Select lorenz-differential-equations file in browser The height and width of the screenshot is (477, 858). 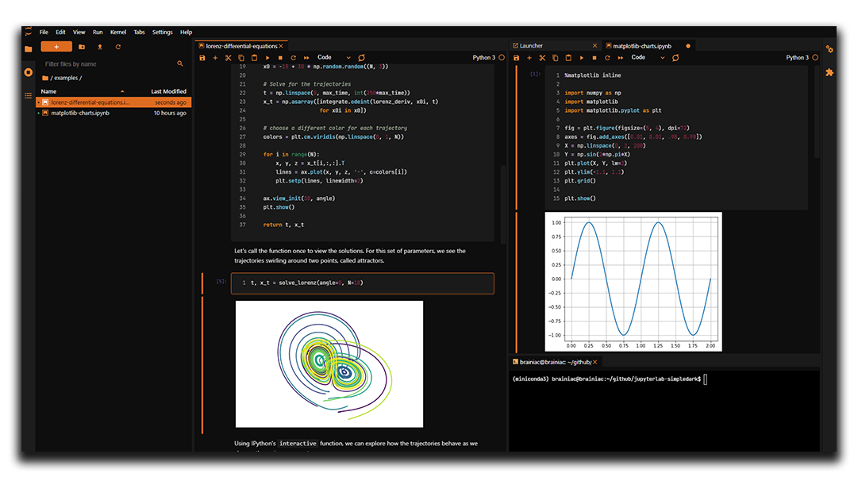114,102
